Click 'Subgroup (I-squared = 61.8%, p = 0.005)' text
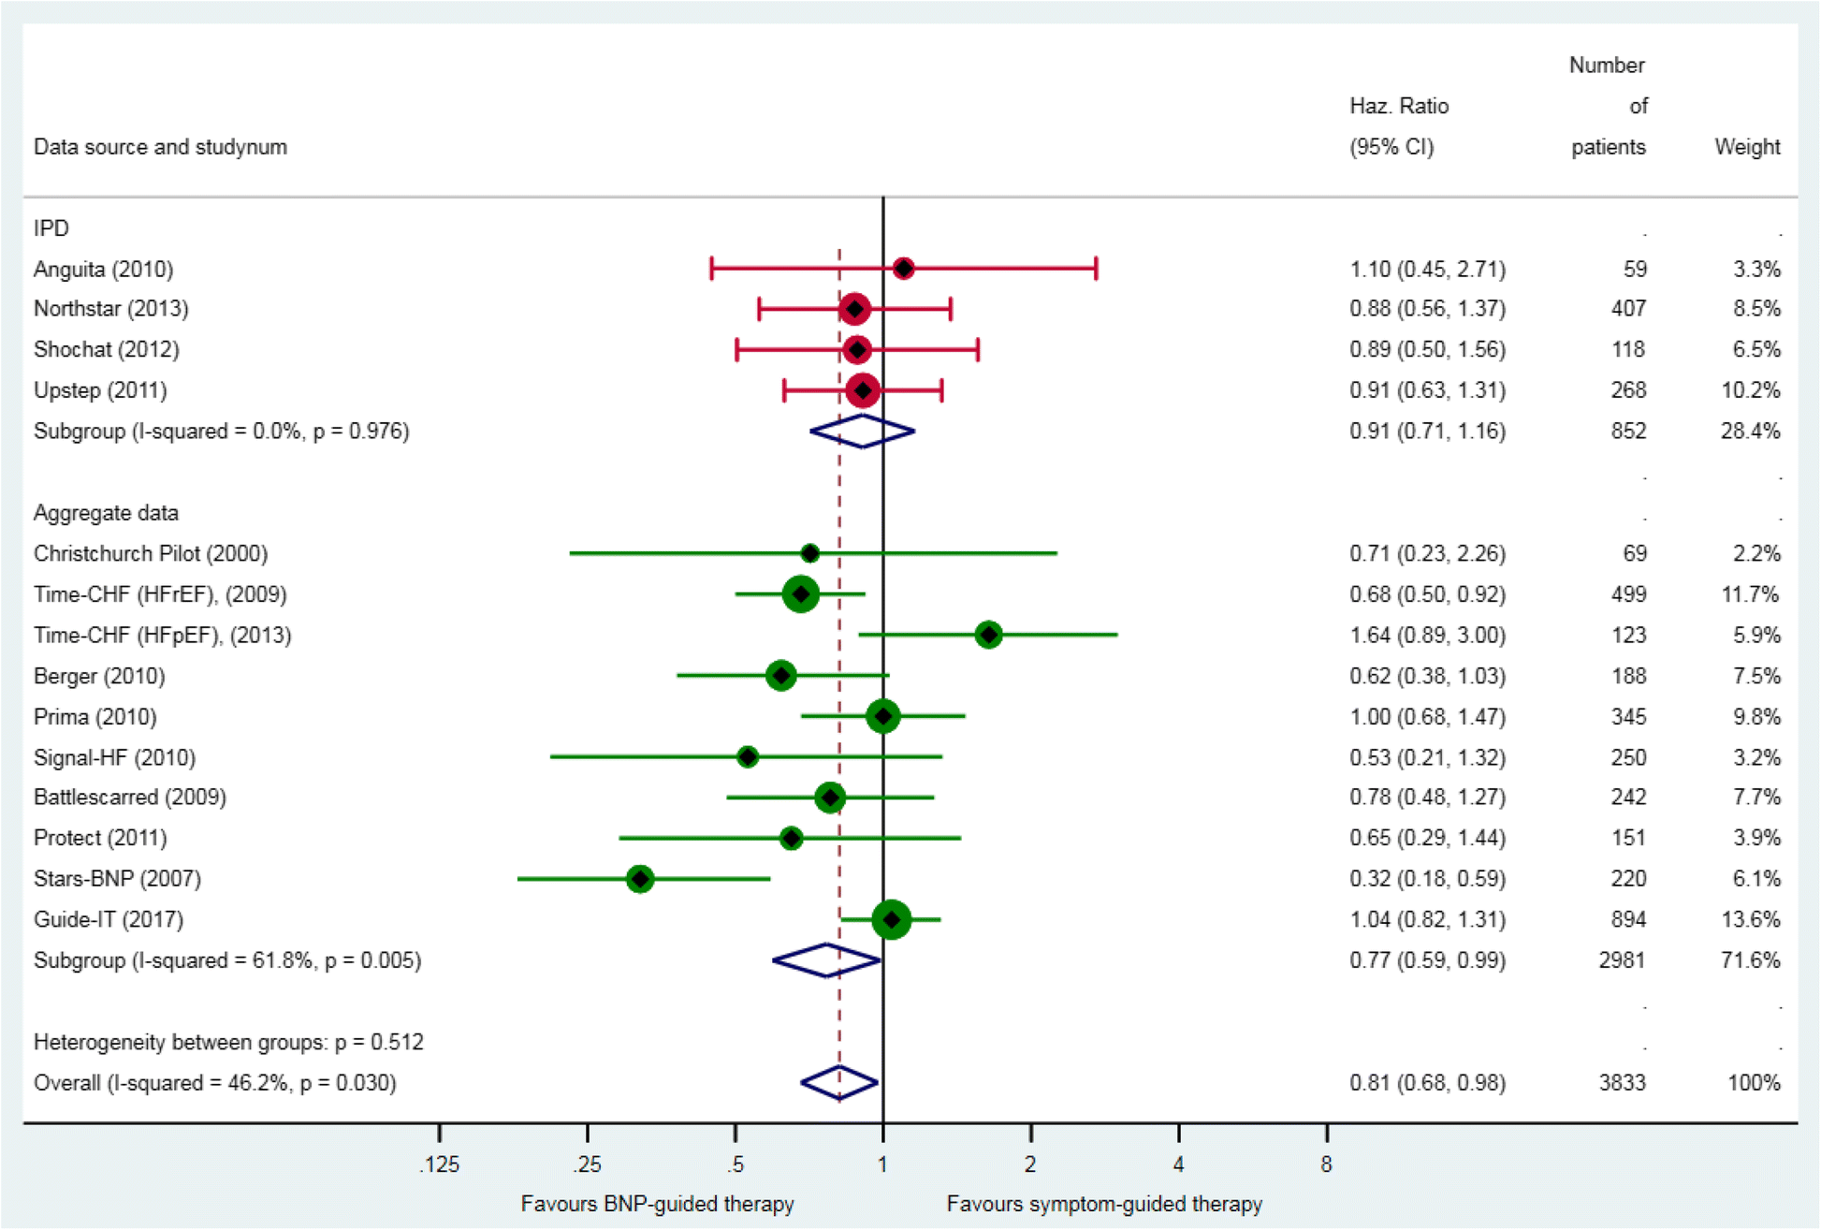Screen dimensions: 1821x1230 [x=227, y=960]
